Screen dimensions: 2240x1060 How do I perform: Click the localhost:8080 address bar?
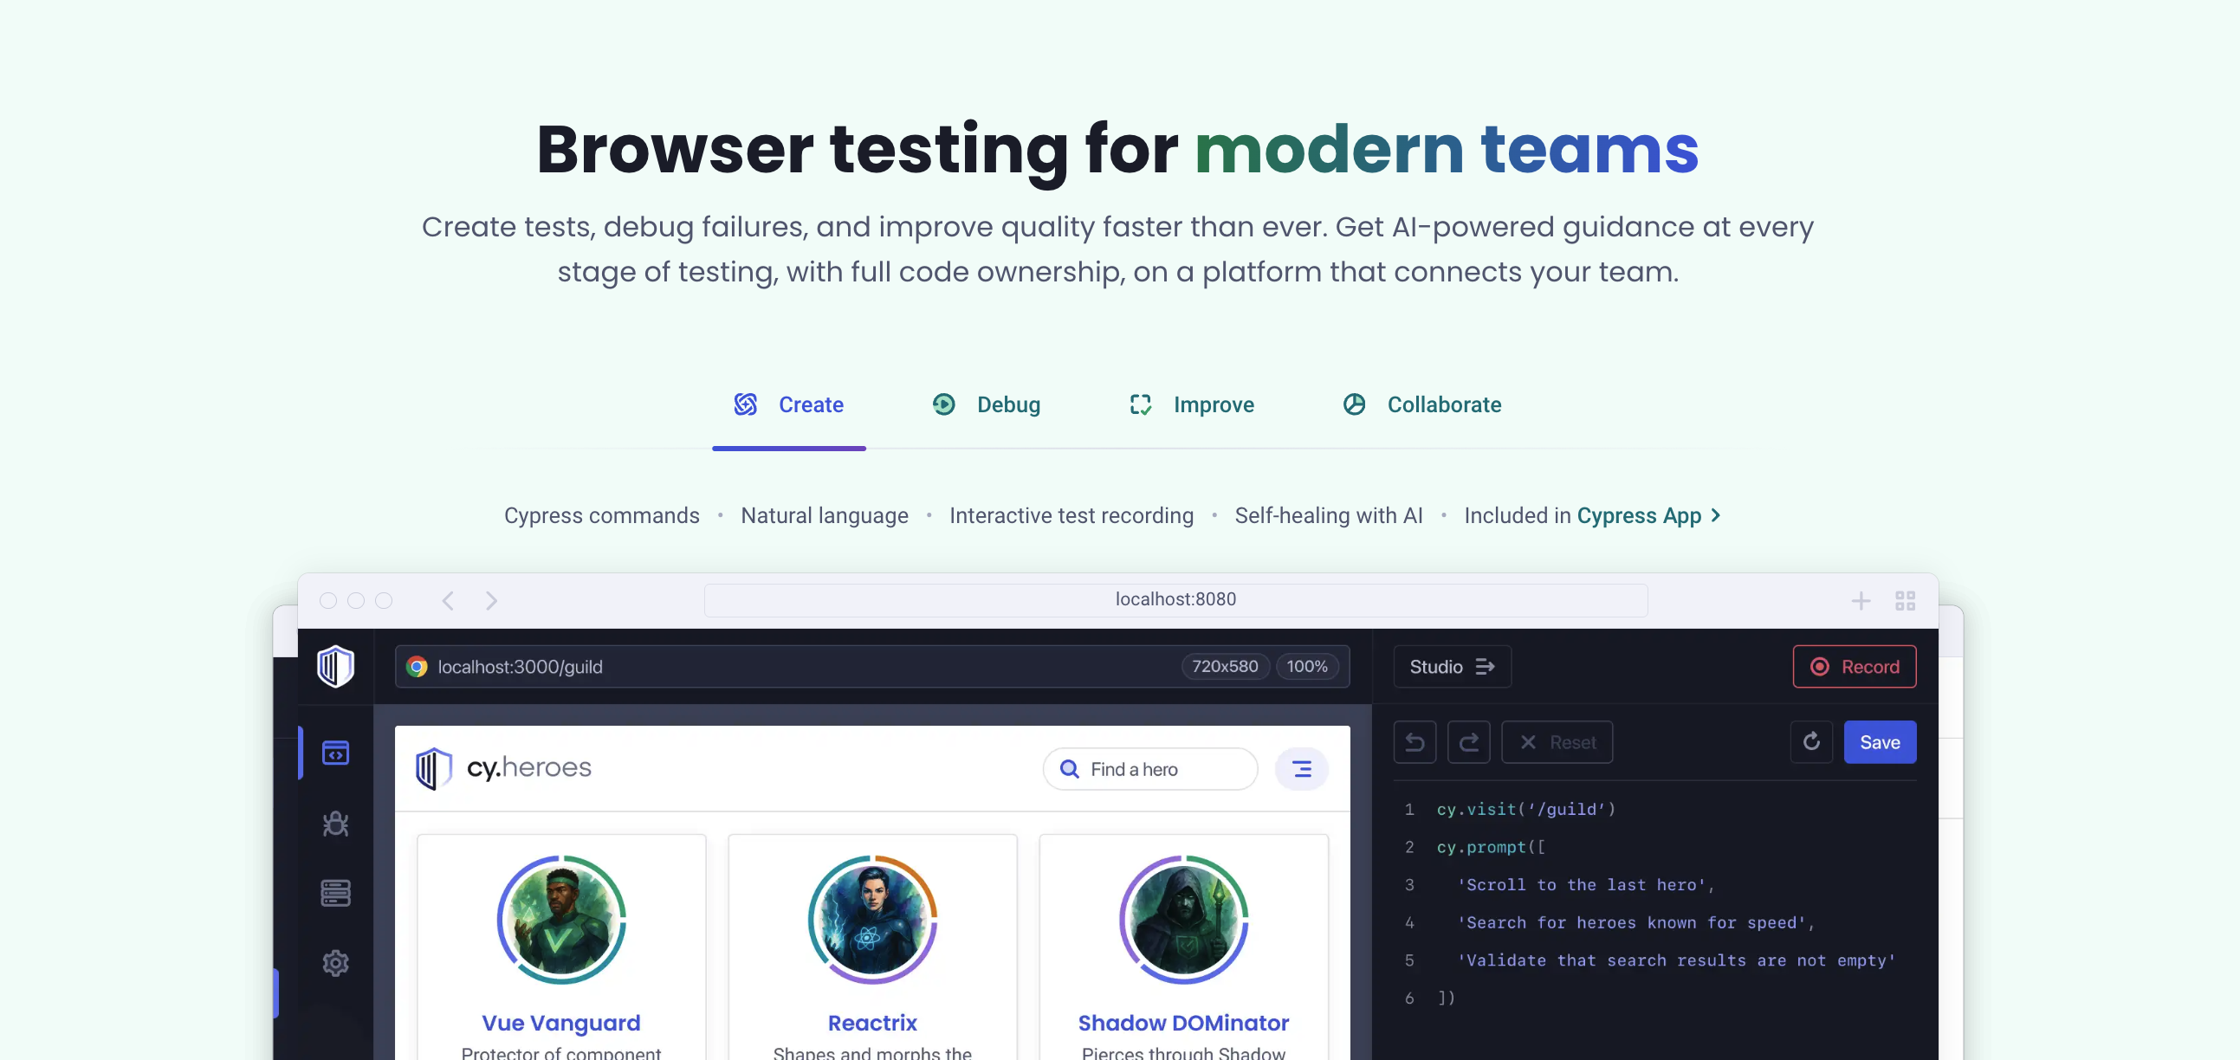1175,600
